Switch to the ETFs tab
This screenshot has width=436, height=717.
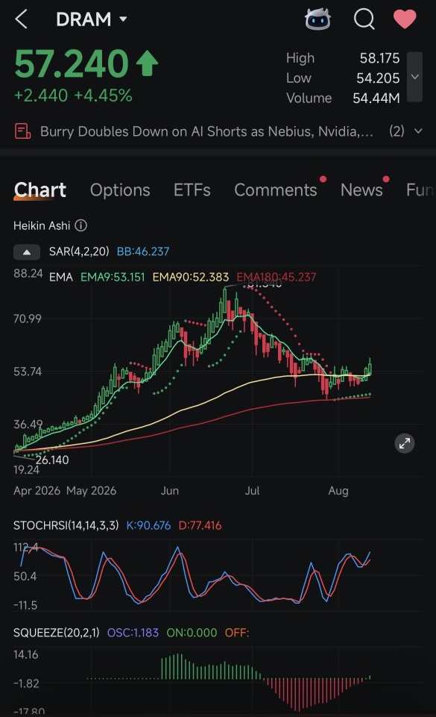click(x=192, y=190)
